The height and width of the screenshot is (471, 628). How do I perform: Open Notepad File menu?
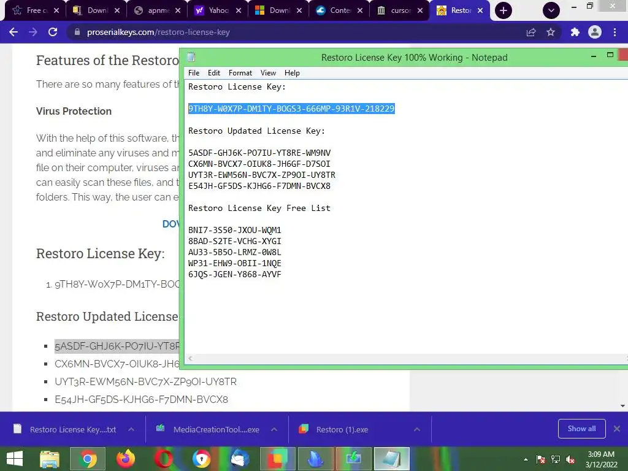coord(194,73)
